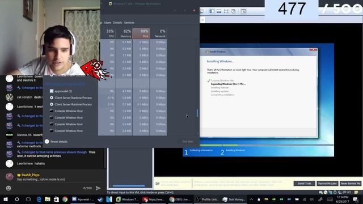This screenshot has width=363, height=204.
Task: Click the Installing Windows step label
Action: pos(235,150)
